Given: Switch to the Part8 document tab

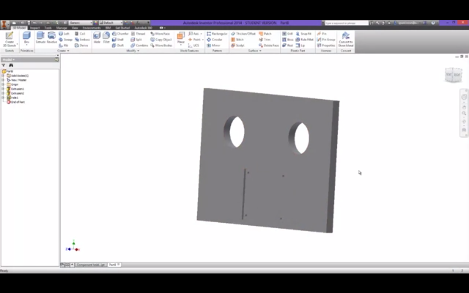Looking at the screenshot, I should (114, 265).
